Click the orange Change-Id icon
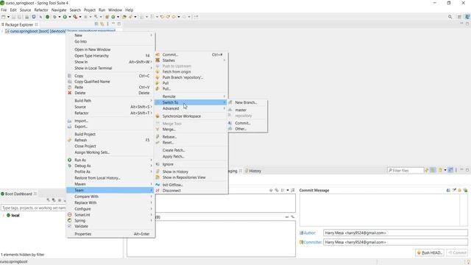Screen dimensions: 471x265 coord(459,190)
